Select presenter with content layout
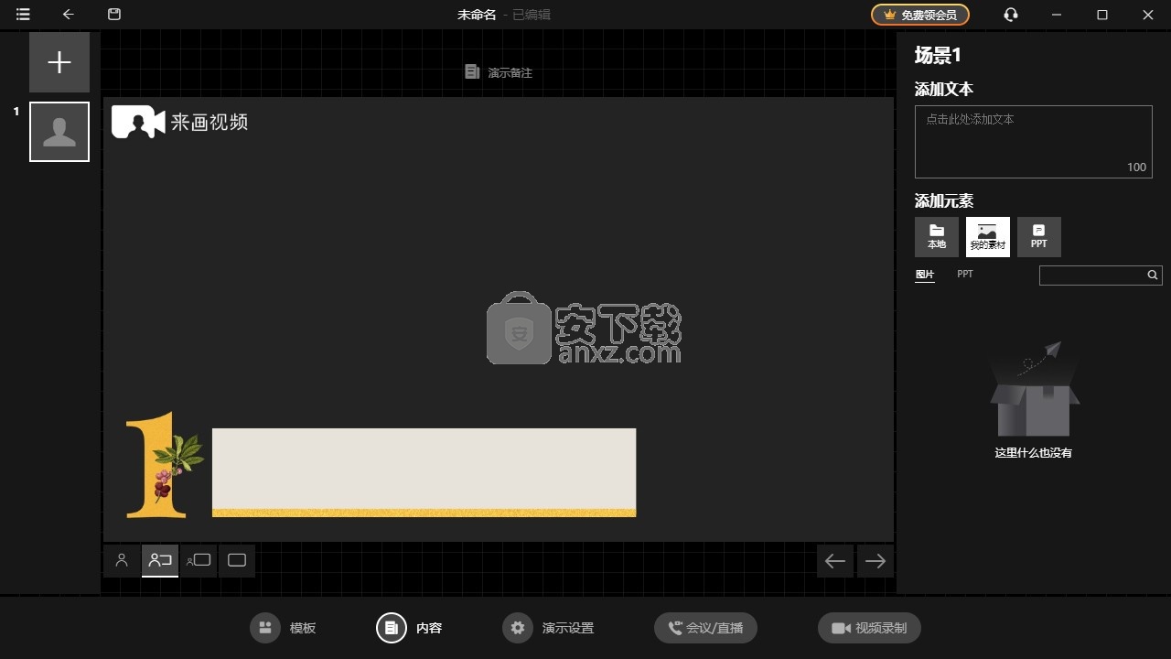 click(x=160, y=561)
